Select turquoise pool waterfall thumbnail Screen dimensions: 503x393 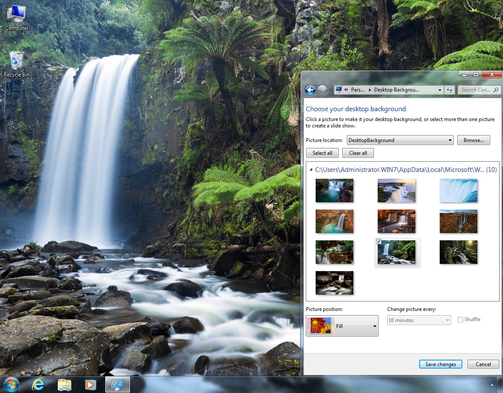click(x=334, y=191)
